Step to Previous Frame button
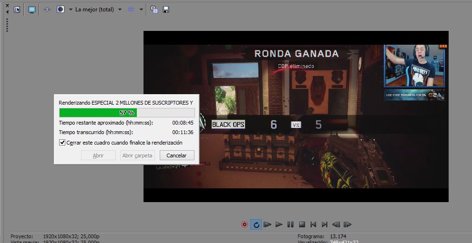Screen dimensions: 472x243 336,224
